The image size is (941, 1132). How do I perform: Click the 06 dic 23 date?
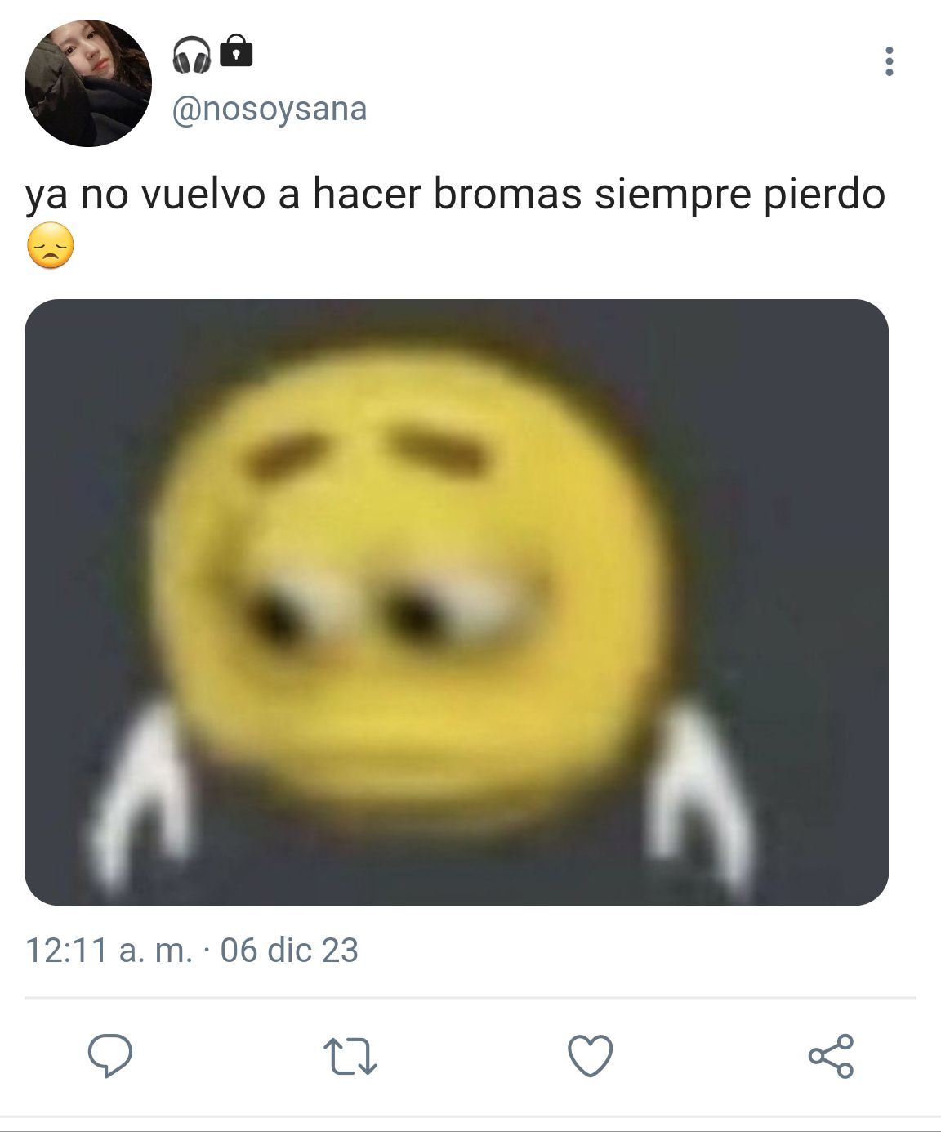289,951
